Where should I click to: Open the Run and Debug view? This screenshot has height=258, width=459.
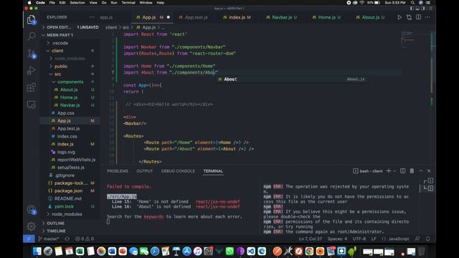pos(32,70)
